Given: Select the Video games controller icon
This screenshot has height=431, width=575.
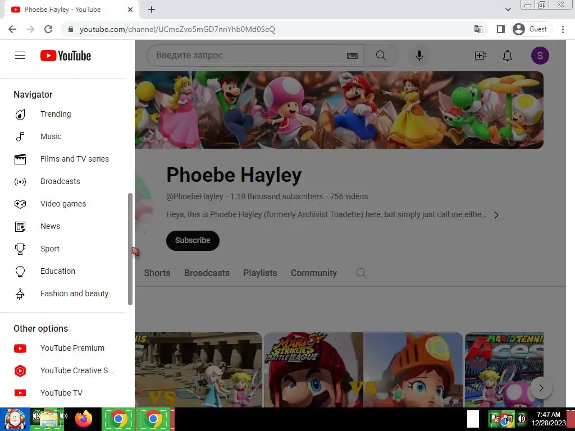Looking at the screenshot, I should 20,204.
